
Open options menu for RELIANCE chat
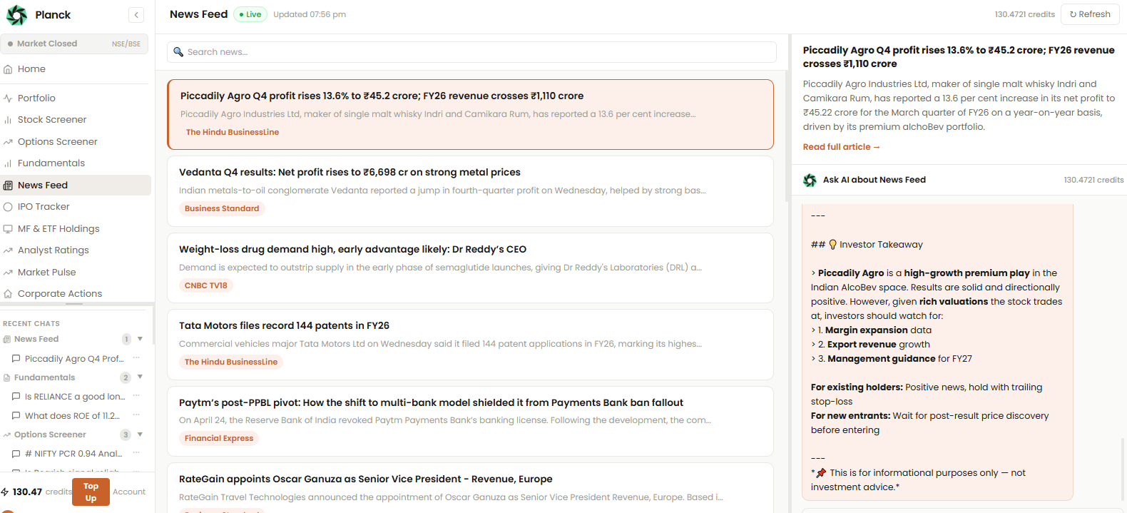(x=136, y=396)
